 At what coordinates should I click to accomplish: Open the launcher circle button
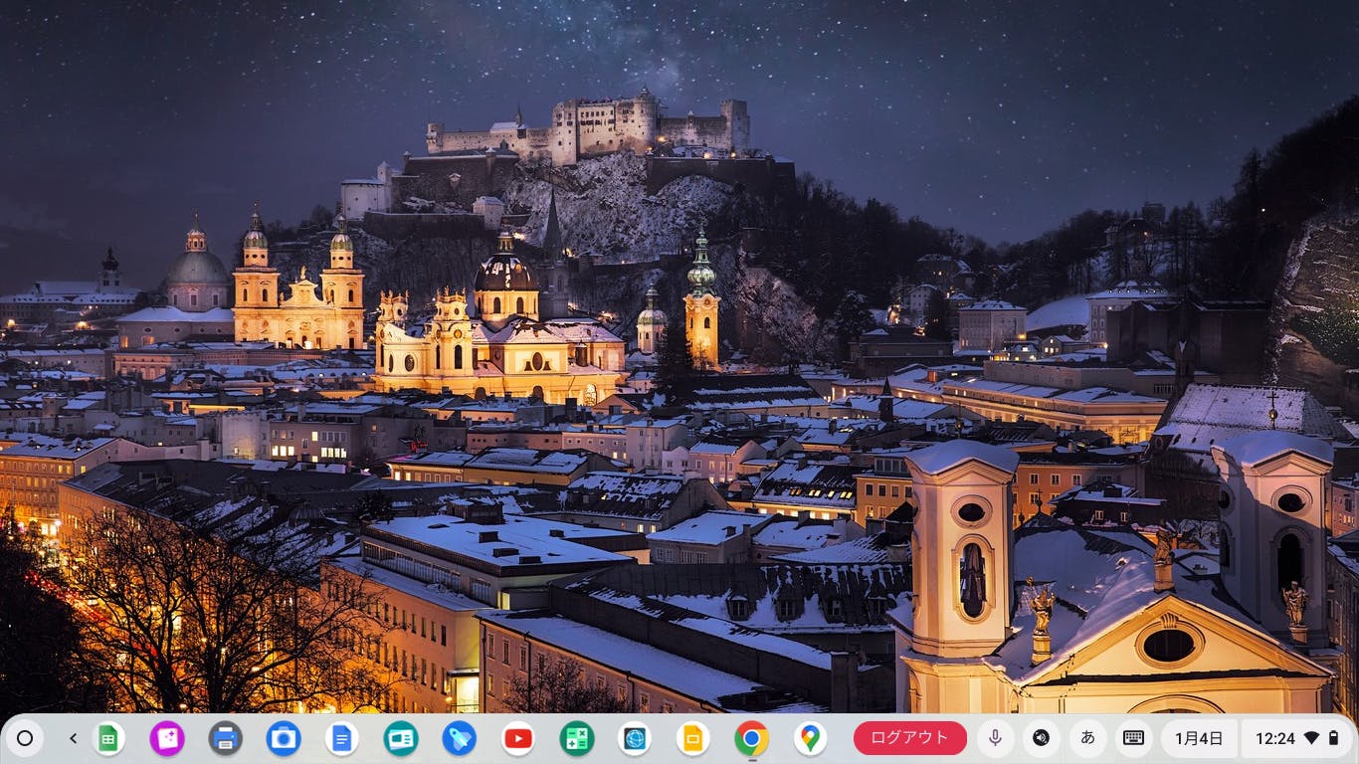[x=25, y=738]
